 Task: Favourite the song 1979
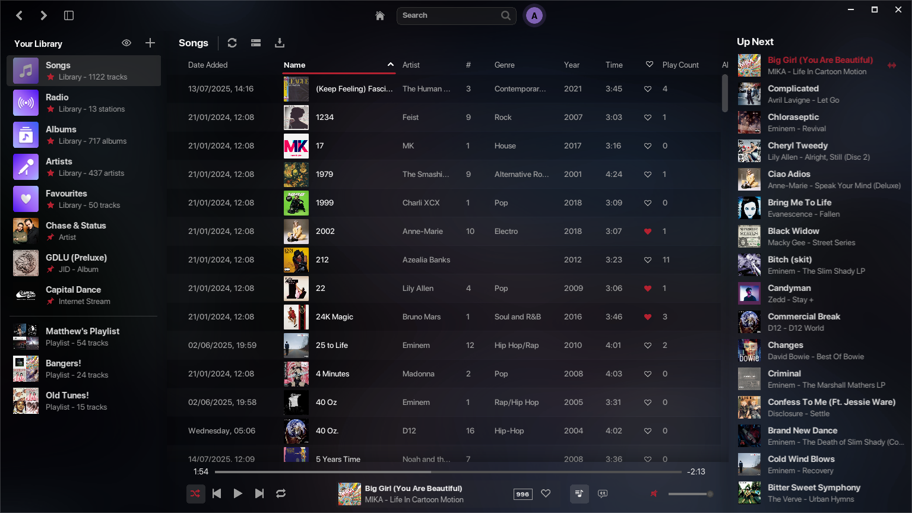(x=648, y=175)
